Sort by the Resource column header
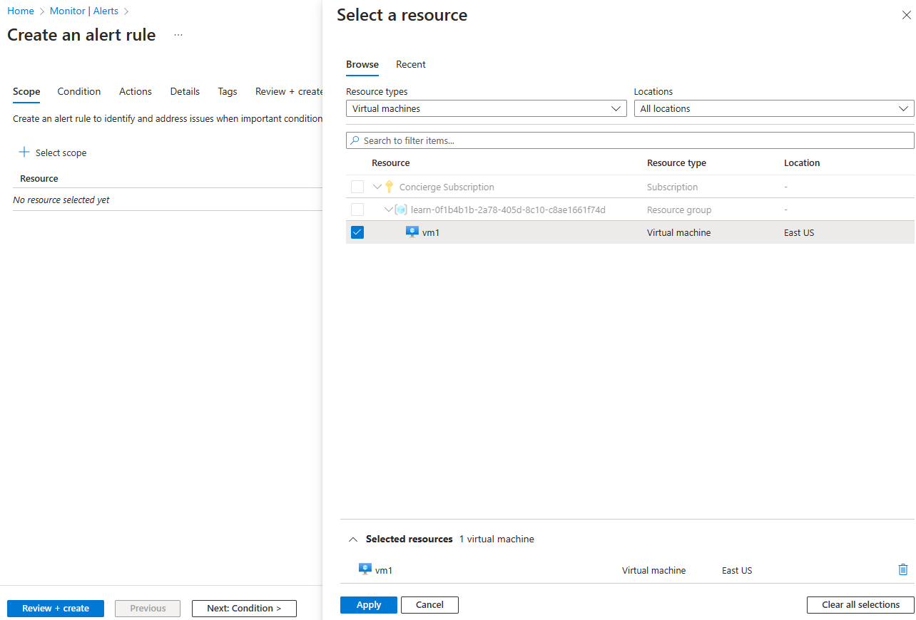The height and width of the screenshot is (620, 916). [391, 162]
